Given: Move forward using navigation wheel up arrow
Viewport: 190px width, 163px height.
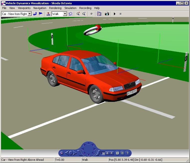Looking at the screenshot, I should [89, 143].
